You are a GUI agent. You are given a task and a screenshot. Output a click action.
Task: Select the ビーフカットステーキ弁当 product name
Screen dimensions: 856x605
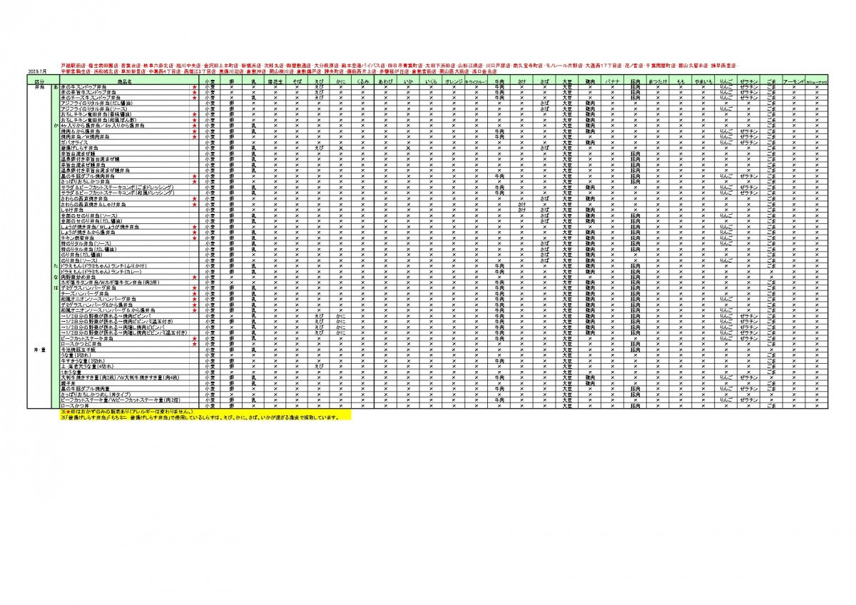tap(87, 338)
